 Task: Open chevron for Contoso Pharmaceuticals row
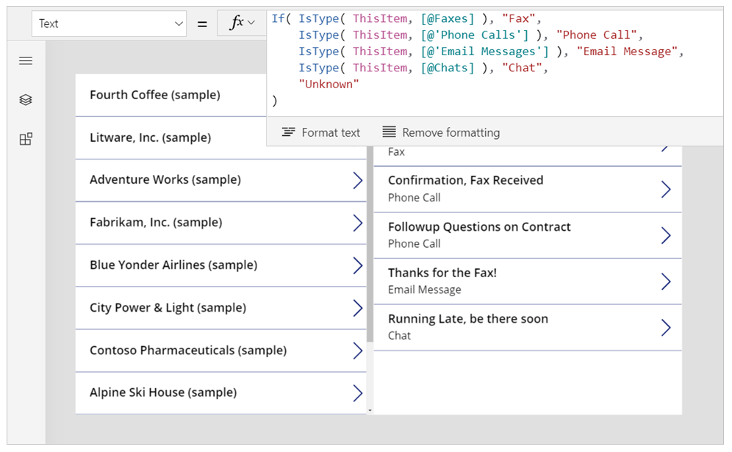click(358, 350)
